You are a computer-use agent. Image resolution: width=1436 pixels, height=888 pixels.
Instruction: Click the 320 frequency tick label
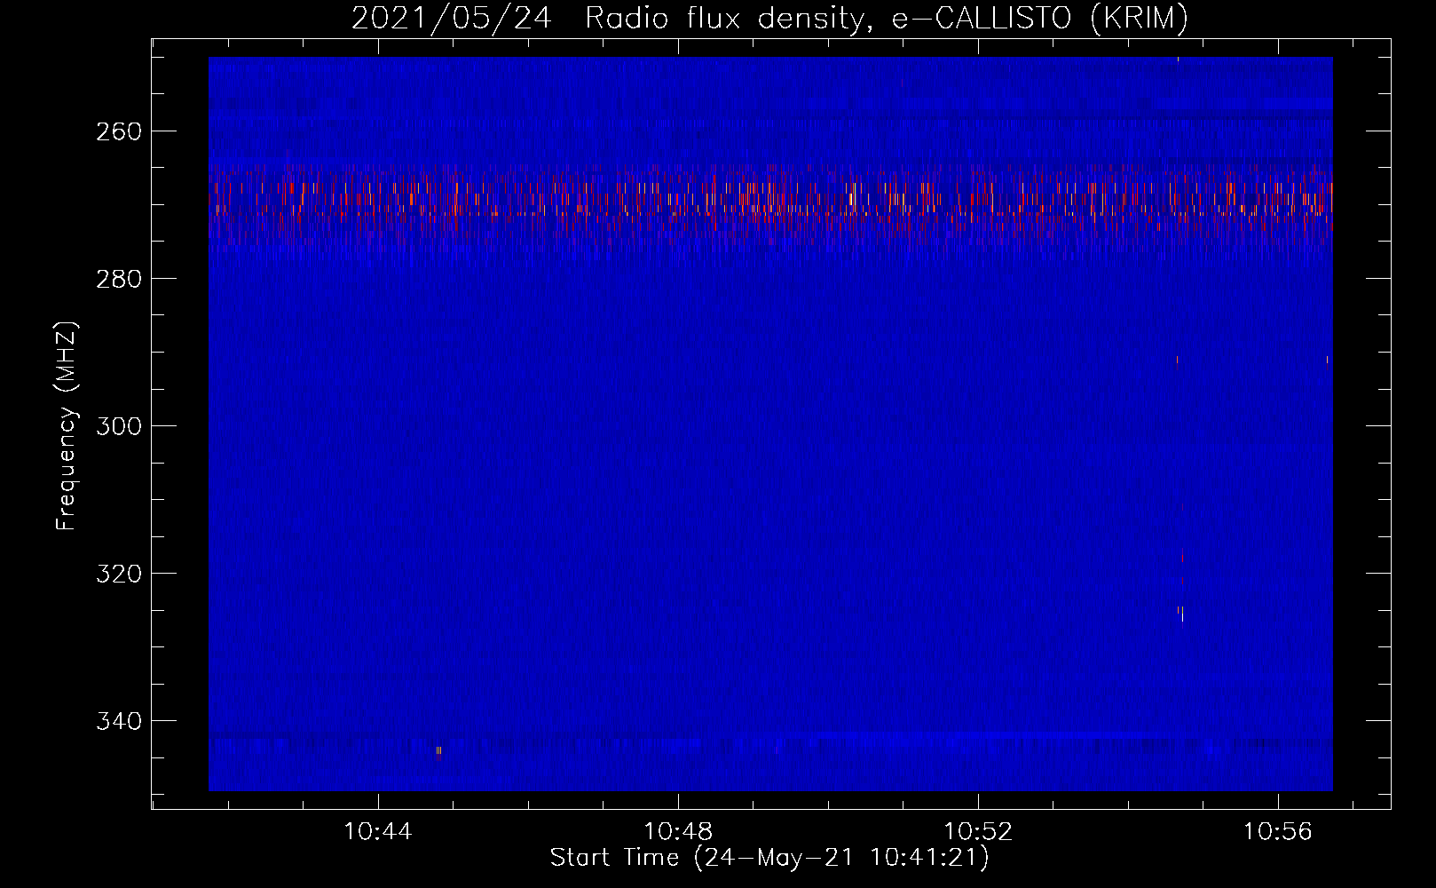[x=119, y=574]
